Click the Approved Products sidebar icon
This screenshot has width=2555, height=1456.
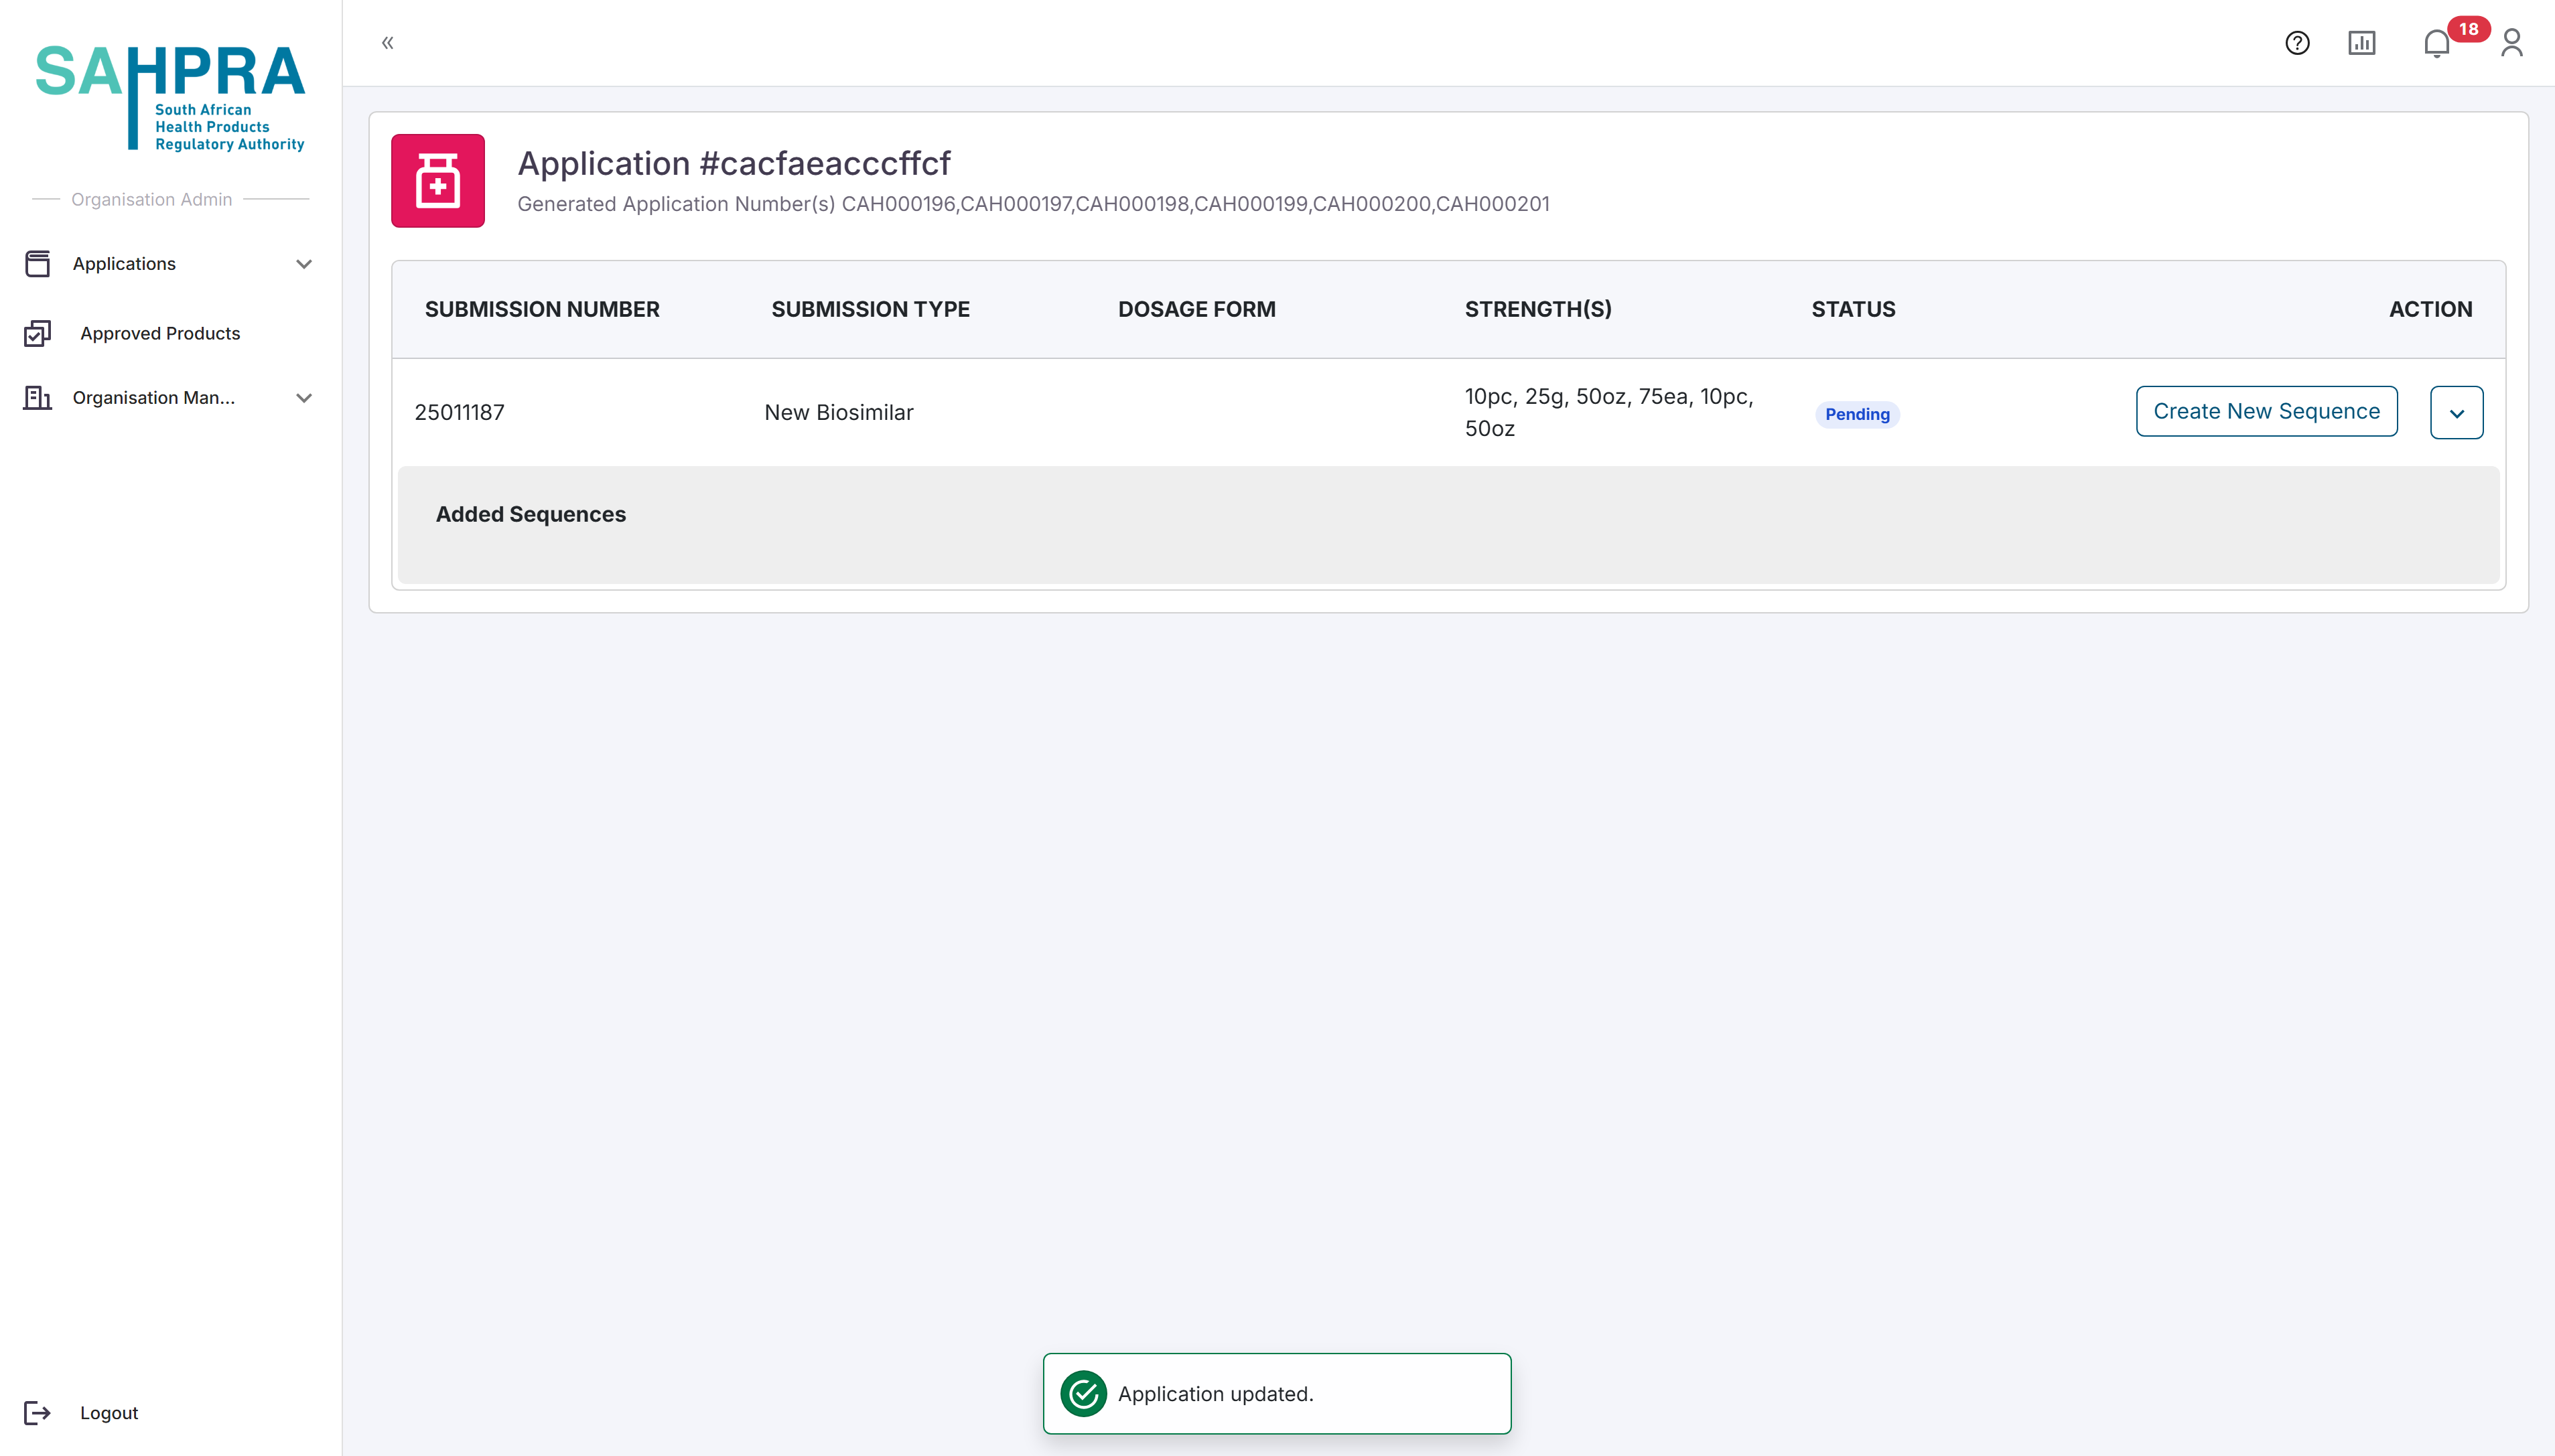(37, 333)
